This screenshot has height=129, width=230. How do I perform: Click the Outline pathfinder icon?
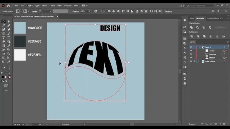(217, 36)
